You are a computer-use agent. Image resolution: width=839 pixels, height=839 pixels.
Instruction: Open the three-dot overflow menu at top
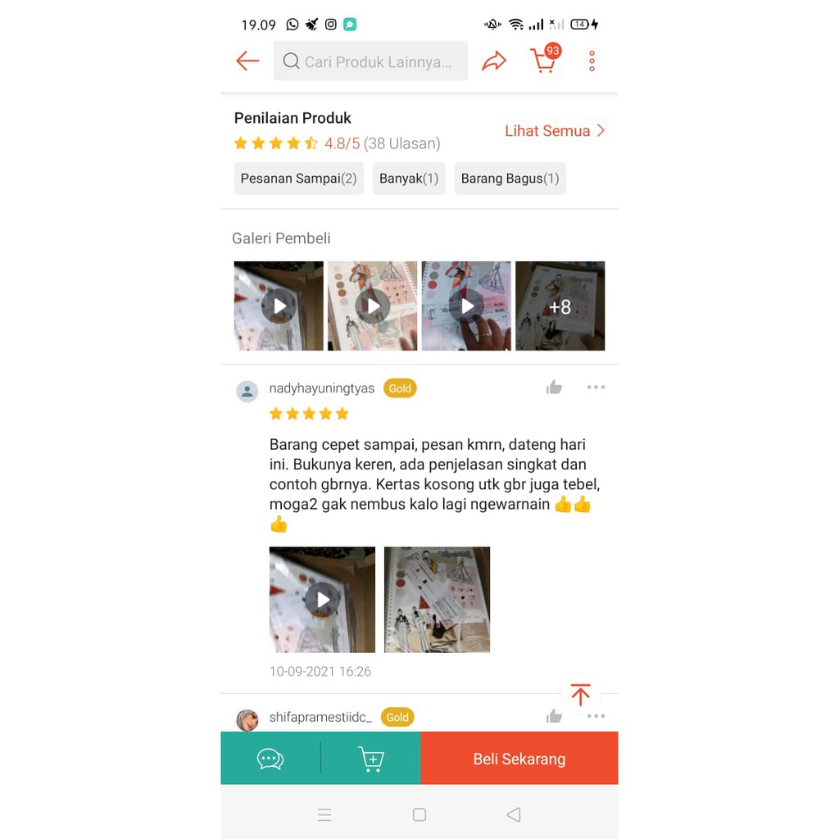point(592,61)
